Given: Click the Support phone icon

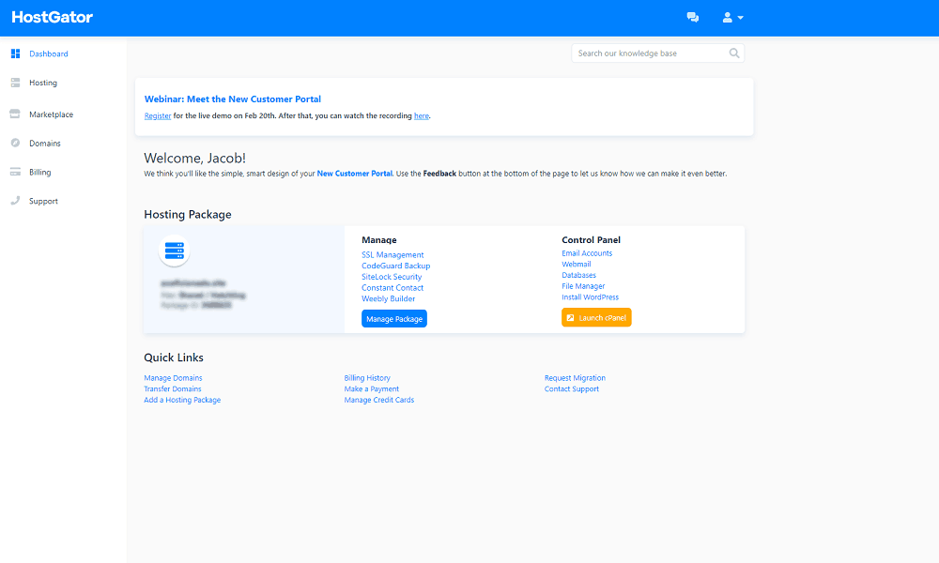Looking at the screenshot, I should 16,201.
